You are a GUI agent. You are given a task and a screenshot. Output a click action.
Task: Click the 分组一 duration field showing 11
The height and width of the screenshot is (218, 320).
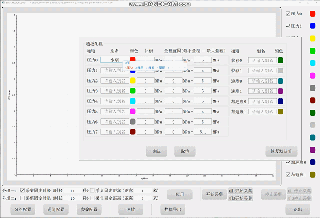[x=73, y=191]
